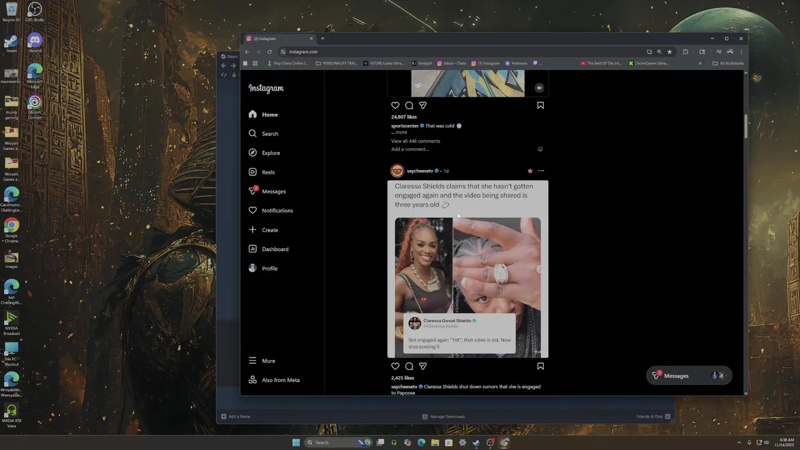The width and height of the screenshot is (800, 450).
Task: Expand hidden bookmarks chevron
Action: coord(700,63)
